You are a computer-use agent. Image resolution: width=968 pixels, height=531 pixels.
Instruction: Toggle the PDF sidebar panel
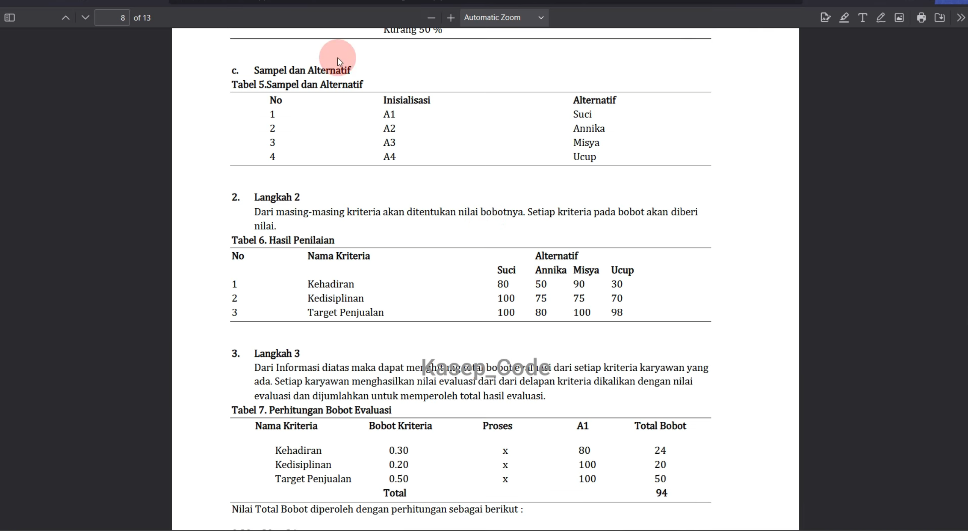click(x=9, y=17)
